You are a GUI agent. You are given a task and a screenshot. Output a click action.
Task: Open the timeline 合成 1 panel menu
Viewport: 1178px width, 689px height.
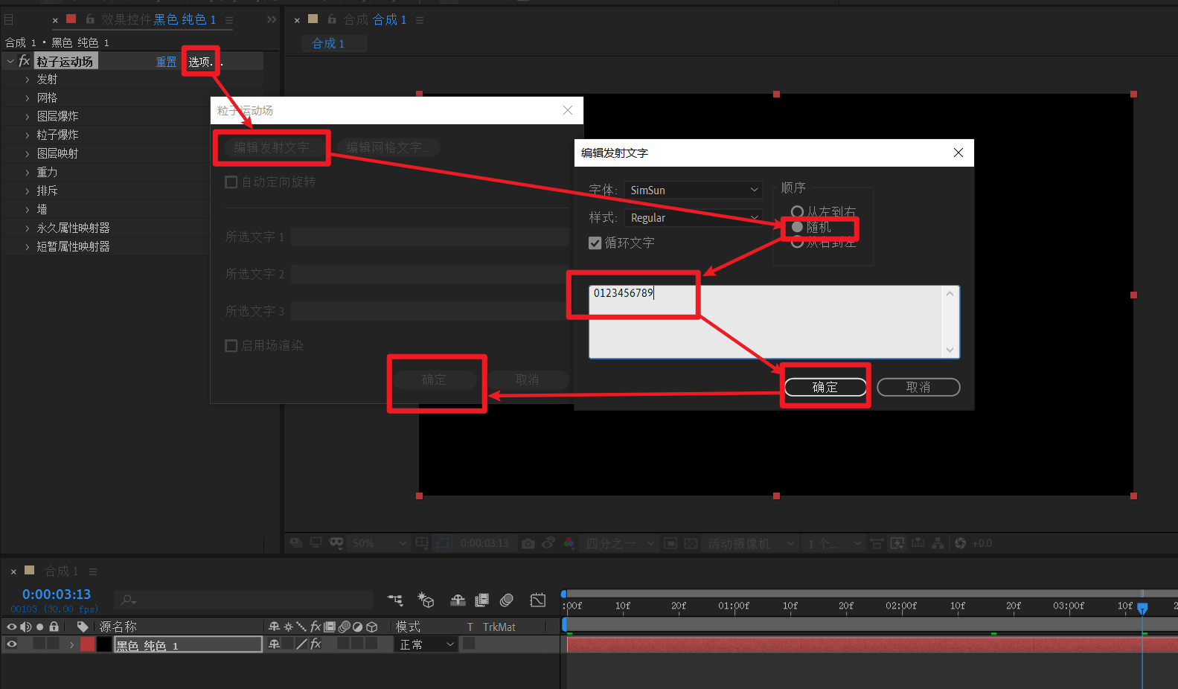coord(93,571)
